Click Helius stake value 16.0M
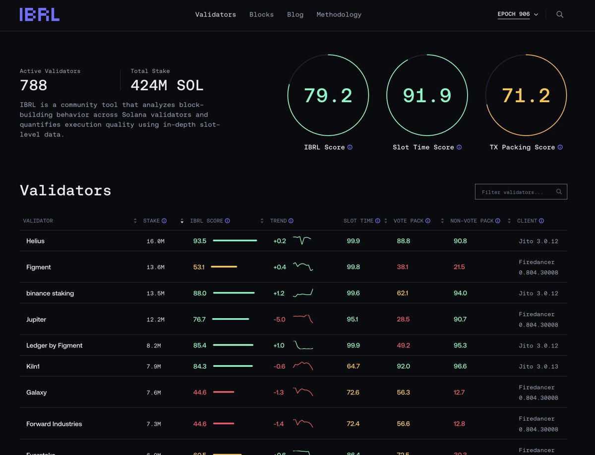 [x=156, y=241]
